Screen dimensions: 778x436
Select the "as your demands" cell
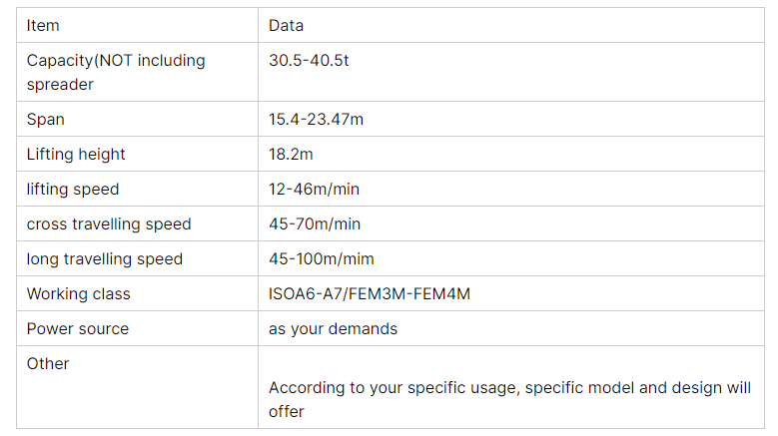point(333,328)
